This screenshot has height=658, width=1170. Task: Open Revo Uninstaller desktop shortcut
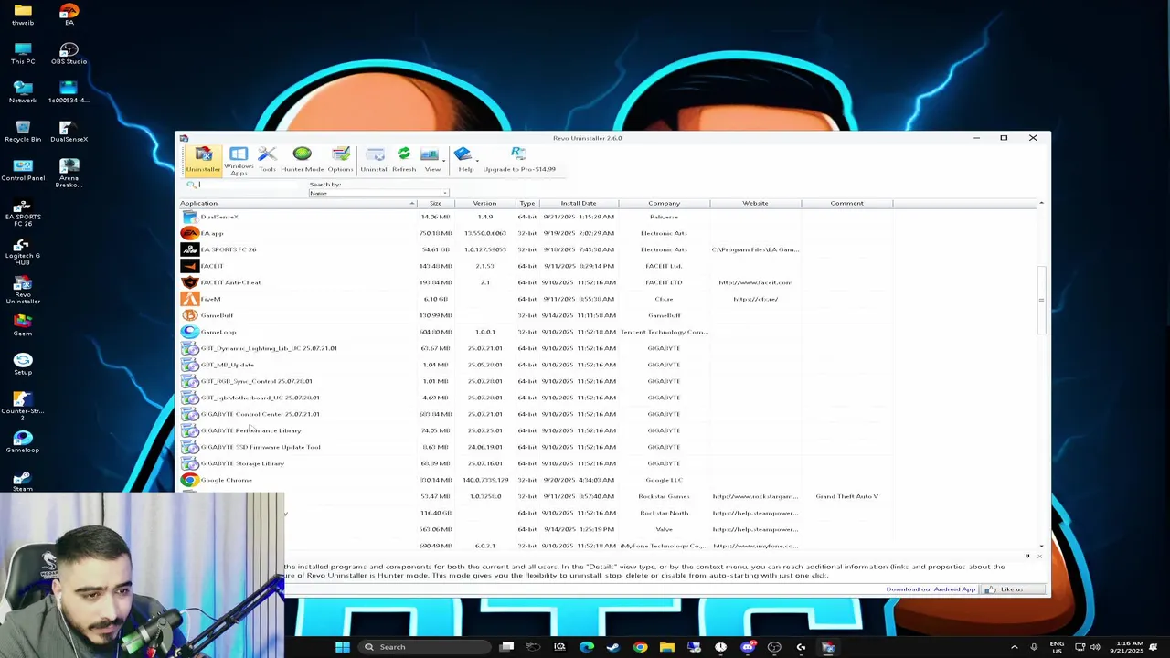pos(23,291)
